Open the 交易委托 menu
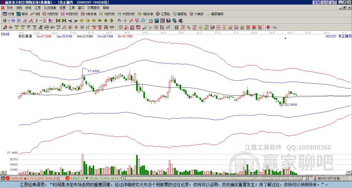This screenshot has width=352, height=188. [x=93, y=8]
